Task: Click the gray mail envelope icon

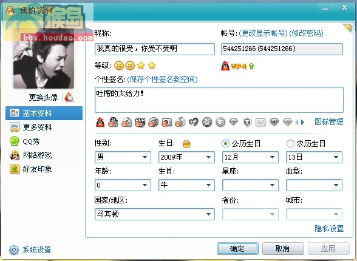Action: [x=260, y=123]
